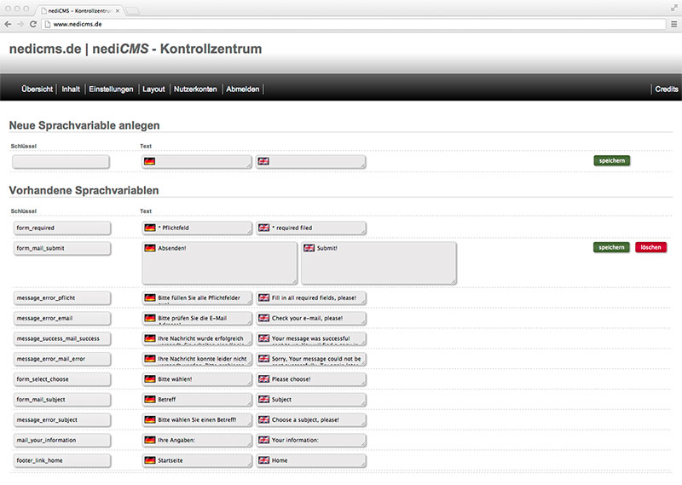Edit the Sorry, Your message could not be field
The height and width of the screenshot is (485, 682).
pyautogui.click(x=311, y=359)
